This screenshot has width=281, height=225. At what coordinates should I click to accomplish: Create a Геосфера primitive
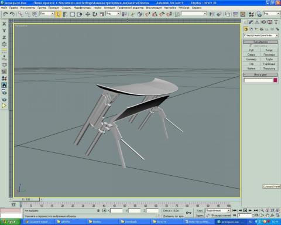click(269, 54)
